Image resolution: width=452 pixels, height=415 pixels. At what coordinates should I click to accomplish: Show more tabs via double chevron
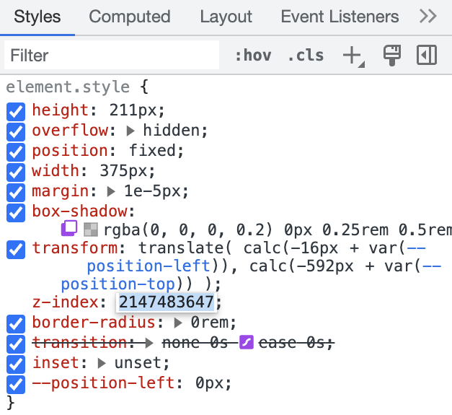pos(427,16)
